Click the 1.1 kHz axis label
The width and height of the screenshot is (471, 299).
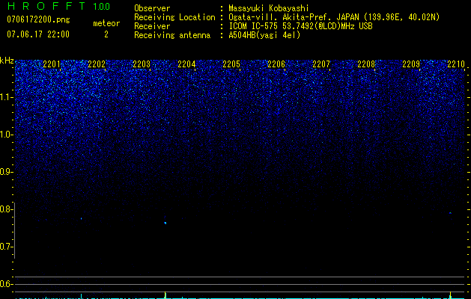(x=6, y=97)
